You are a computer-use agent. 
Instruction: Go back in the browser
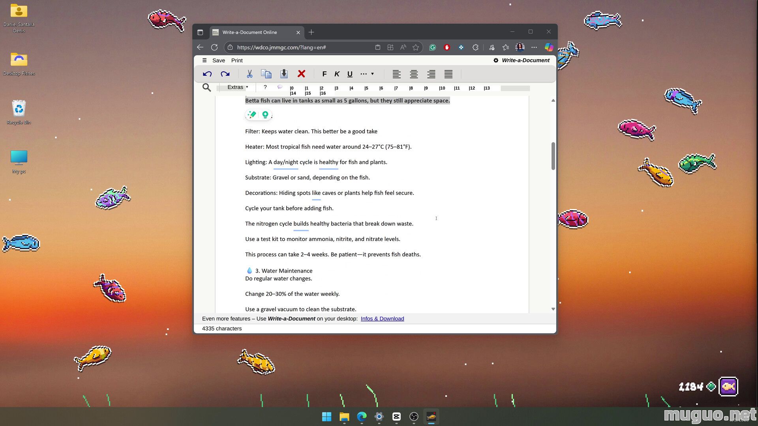coord(200,47)
